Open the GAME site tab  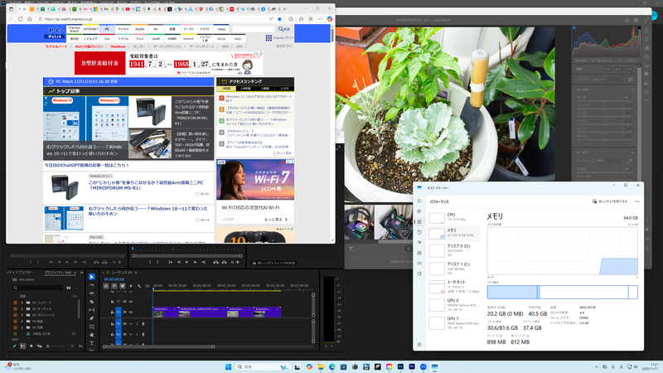156,38
